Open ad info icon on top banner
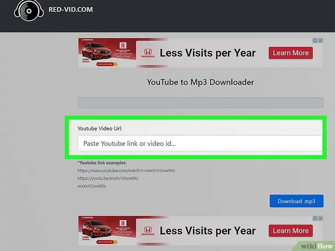 click(315, 40)
